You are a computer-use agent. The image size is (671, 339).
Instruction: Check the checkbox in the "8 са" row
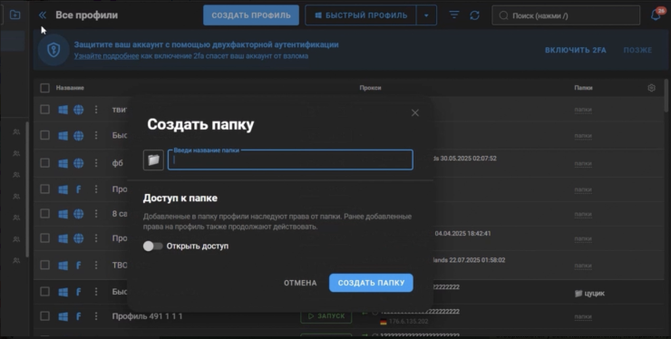tap(44, 213)
